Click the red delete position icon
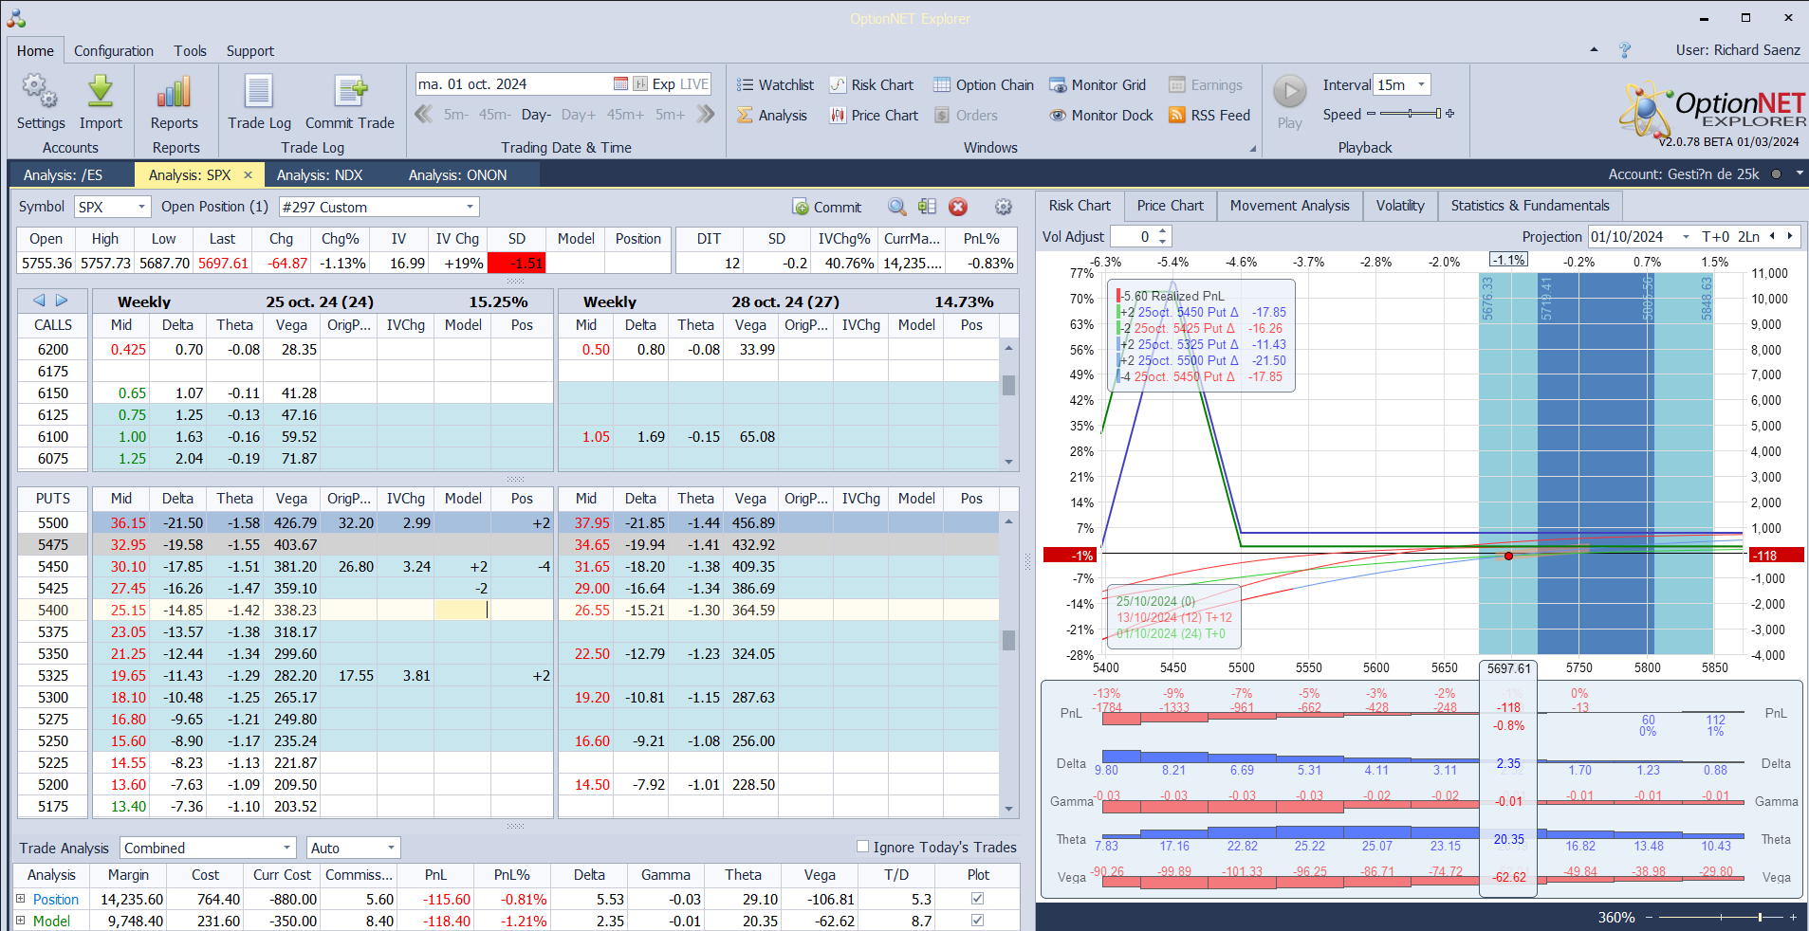This screenshot has width=1809, height=931. pyautogui.click(x=958, y=207)
